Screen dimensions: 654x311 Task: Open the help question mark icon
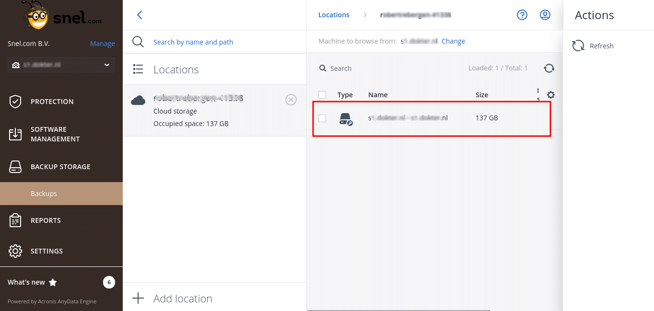pyautogui.click(x=522, y=15)
